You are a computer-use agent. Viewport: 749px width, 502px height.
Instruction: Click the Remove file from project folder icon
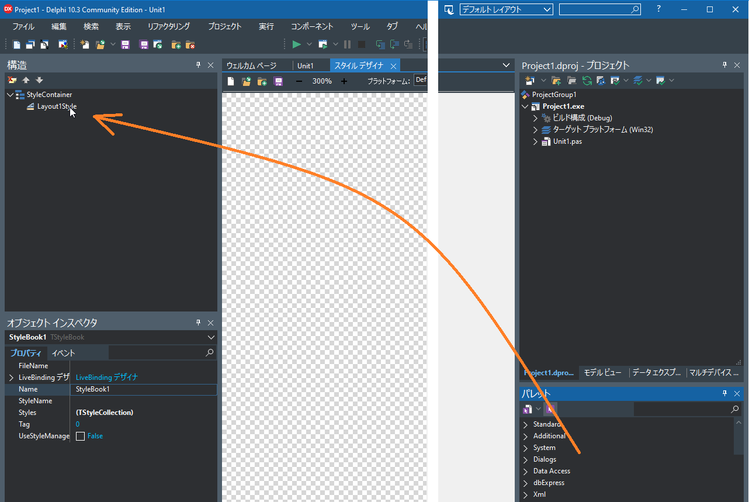190,44
